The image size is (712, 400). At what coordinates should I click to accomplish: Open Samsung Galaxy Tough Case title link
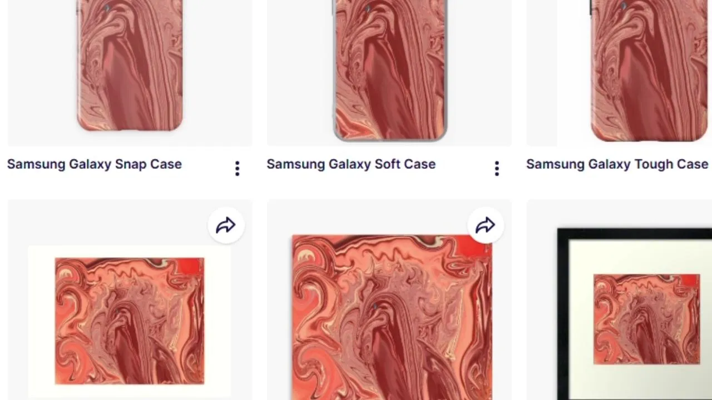pos(617,164)
